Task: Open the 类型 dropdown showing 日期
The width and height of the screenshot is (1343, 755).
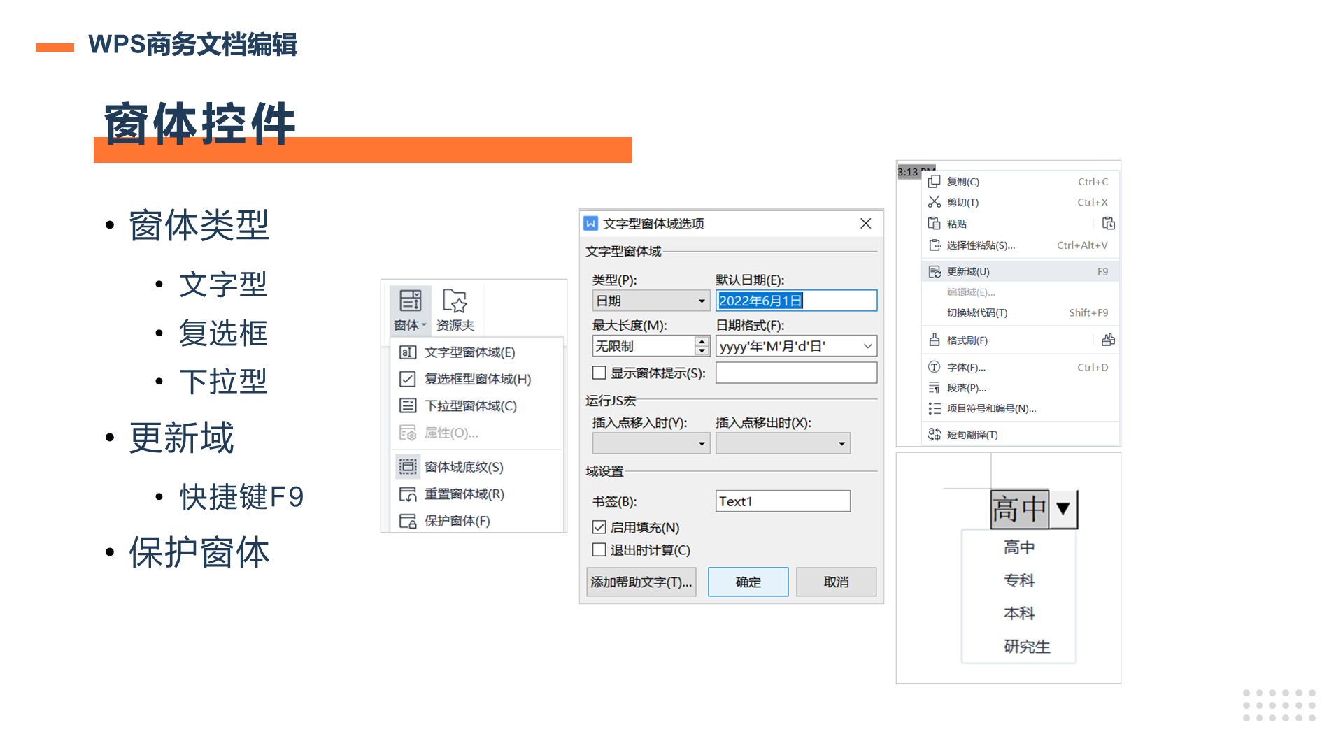Action: pos(701,301)
